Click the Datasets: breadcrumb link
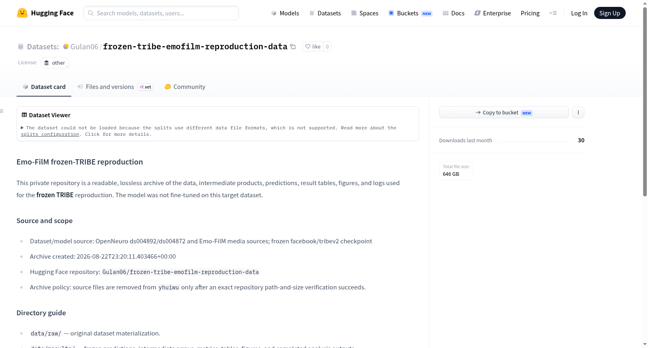The width and height of the screenshot is (648, 348). [43, 46]
